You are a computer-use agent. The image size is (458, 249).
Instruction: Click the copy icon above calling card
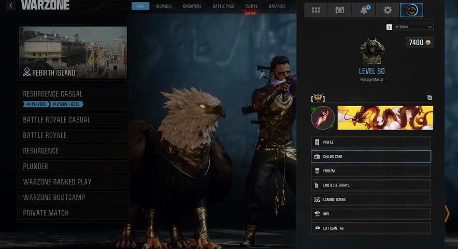[x=430, y=97]
